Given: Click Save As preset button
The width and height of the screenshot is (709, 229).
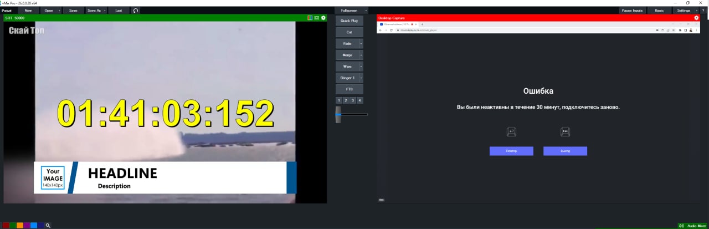Looking at the screenshot, I should point(94,10).
